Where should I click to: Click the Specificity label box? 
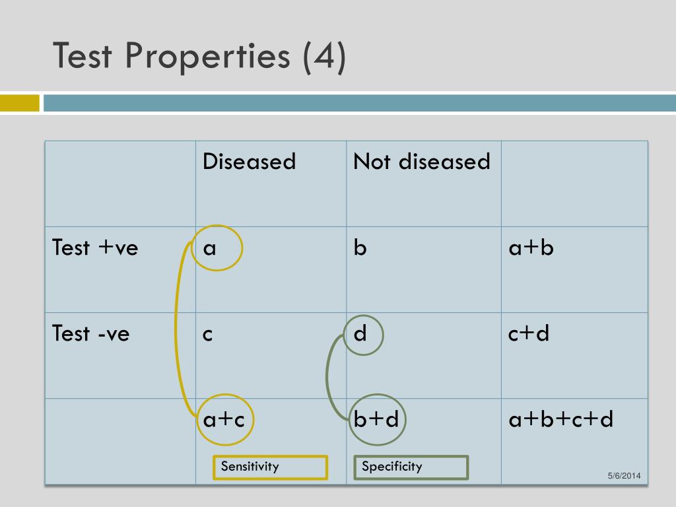pos(411,467)
